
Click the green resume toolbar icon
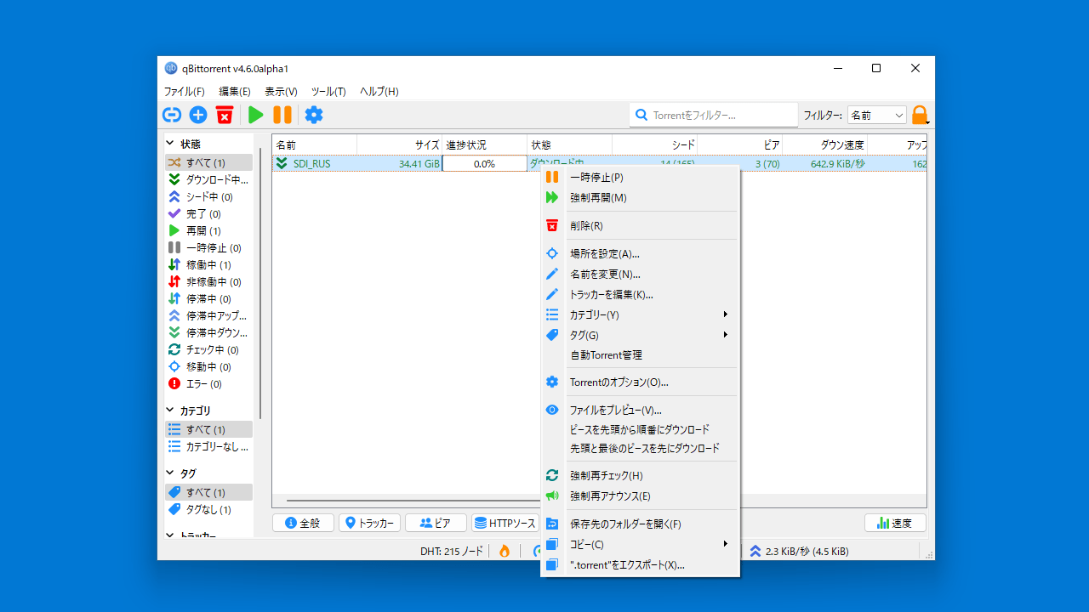[x=255, y=115]
